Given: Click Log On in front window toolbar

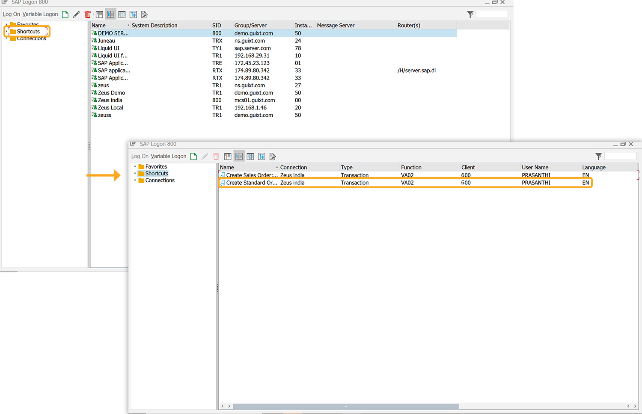Looking at the screenshot, I should (140, 156).
